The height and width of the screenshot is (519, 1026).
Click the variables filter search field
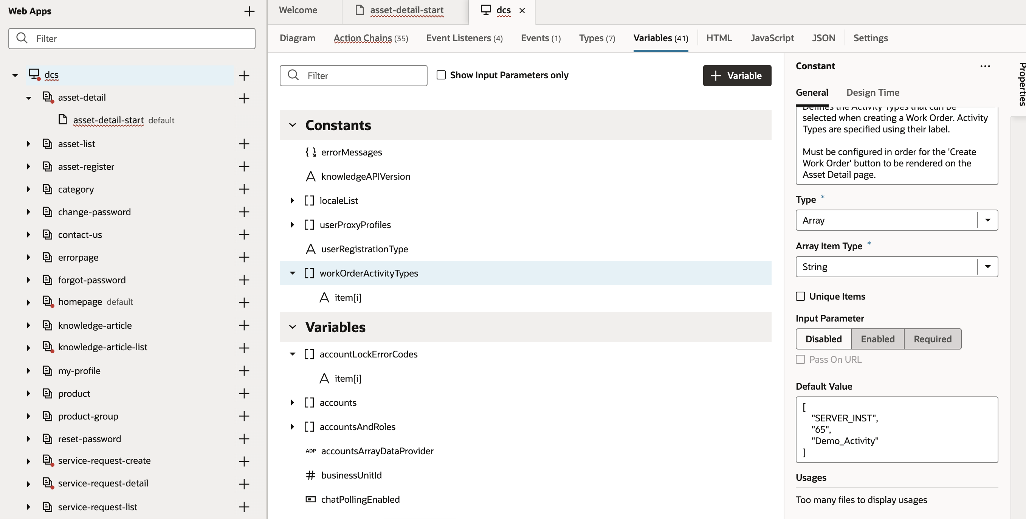pyautogui.click(x=353, y=75)
